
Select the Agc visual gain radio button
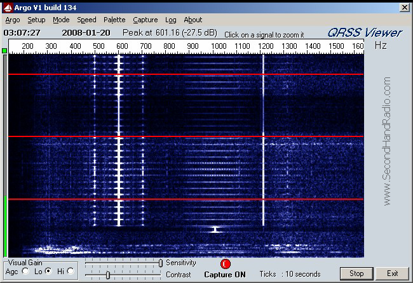(25, 271)
